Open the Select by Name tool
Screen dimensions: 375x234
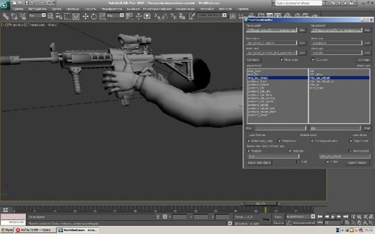[x=59, y=16]
